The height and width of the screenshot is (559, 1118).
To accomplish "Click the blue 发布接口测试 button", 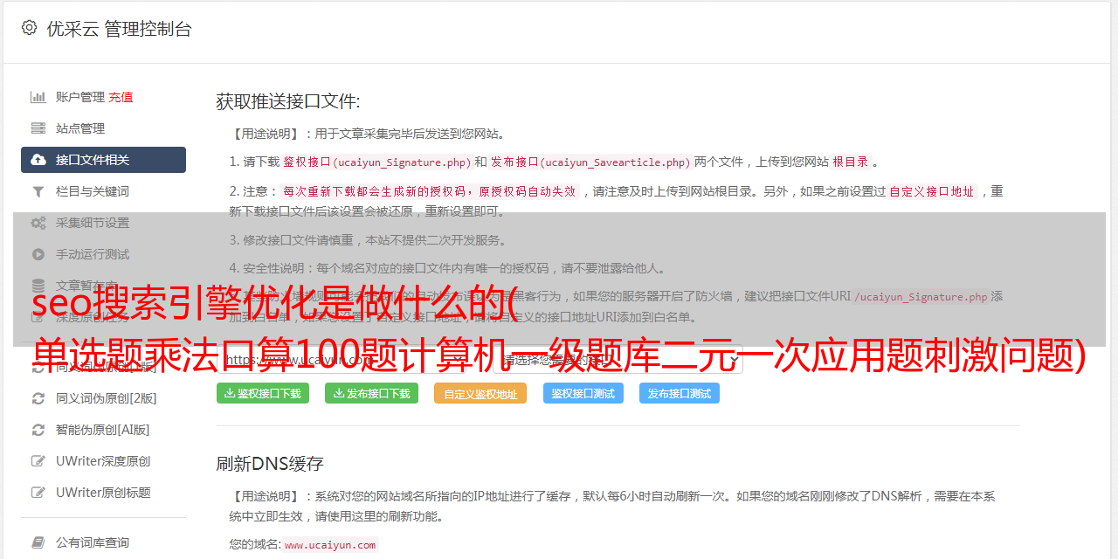I will [679, 394].
